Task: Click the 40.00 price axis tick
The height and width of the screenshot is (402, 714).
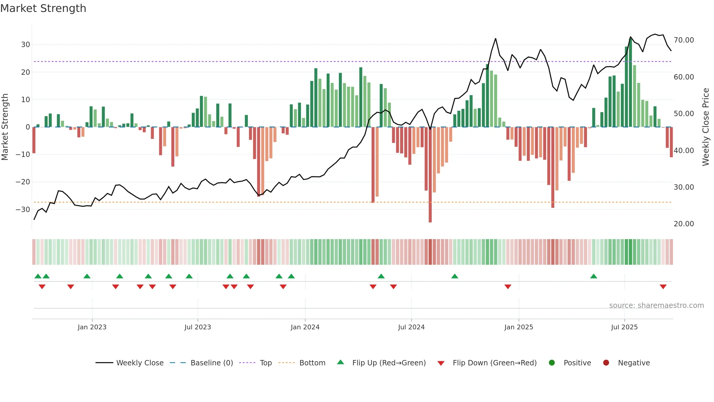Action: click(684, 150)
